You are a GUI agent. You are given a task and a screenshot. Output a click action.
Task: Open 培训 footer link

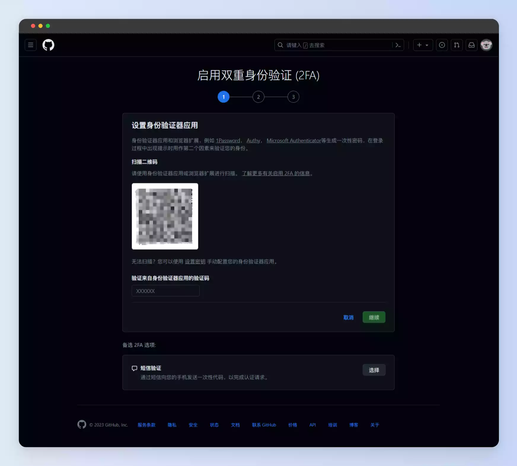(x=333, y=425)
